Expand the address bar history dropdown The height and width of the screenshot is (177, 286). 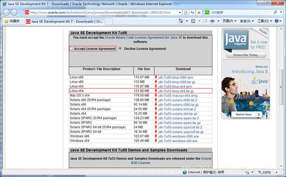click(x=180, y=12)
